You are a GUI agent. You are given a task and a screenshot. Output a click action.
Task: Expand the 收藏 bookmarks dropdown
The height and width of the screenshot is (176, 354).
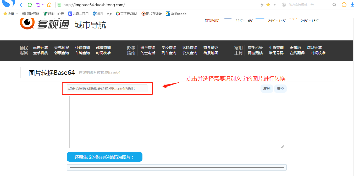[x=17, y=14]
